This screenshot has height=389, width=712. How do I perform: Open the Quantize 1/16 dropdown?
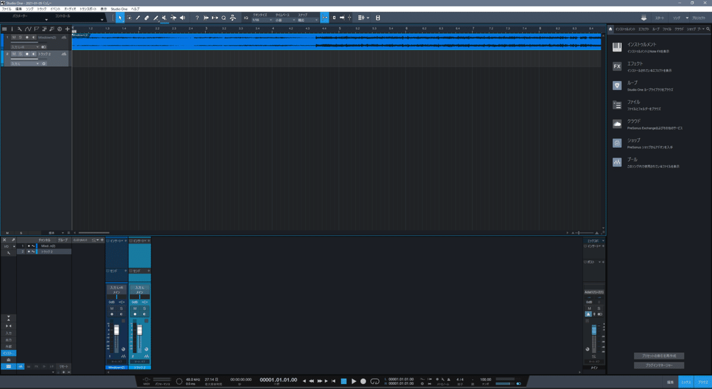click(262, 20)
